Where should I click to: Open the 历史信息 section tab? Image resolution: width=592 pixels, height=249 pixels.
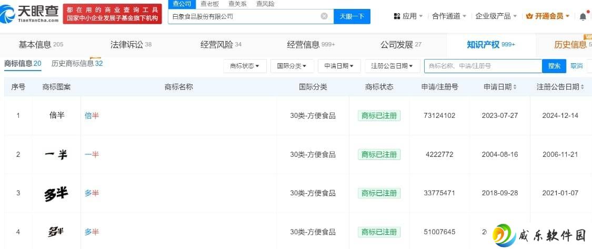click(x=573, y=45)
